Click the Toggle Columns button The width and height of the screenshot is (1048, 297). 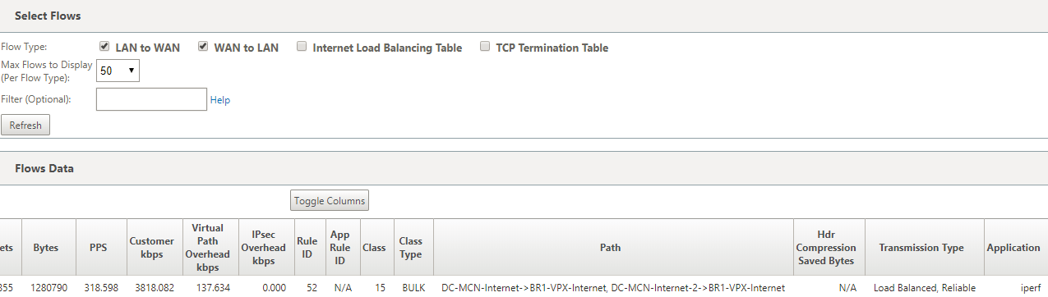point(330,201)
